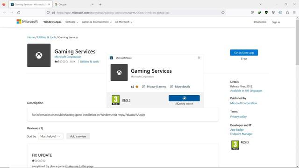Click PEGI 3 link in popup
The height and width of the screenshot is (168, 299).
pyautogui.click(x=126, y=100)
